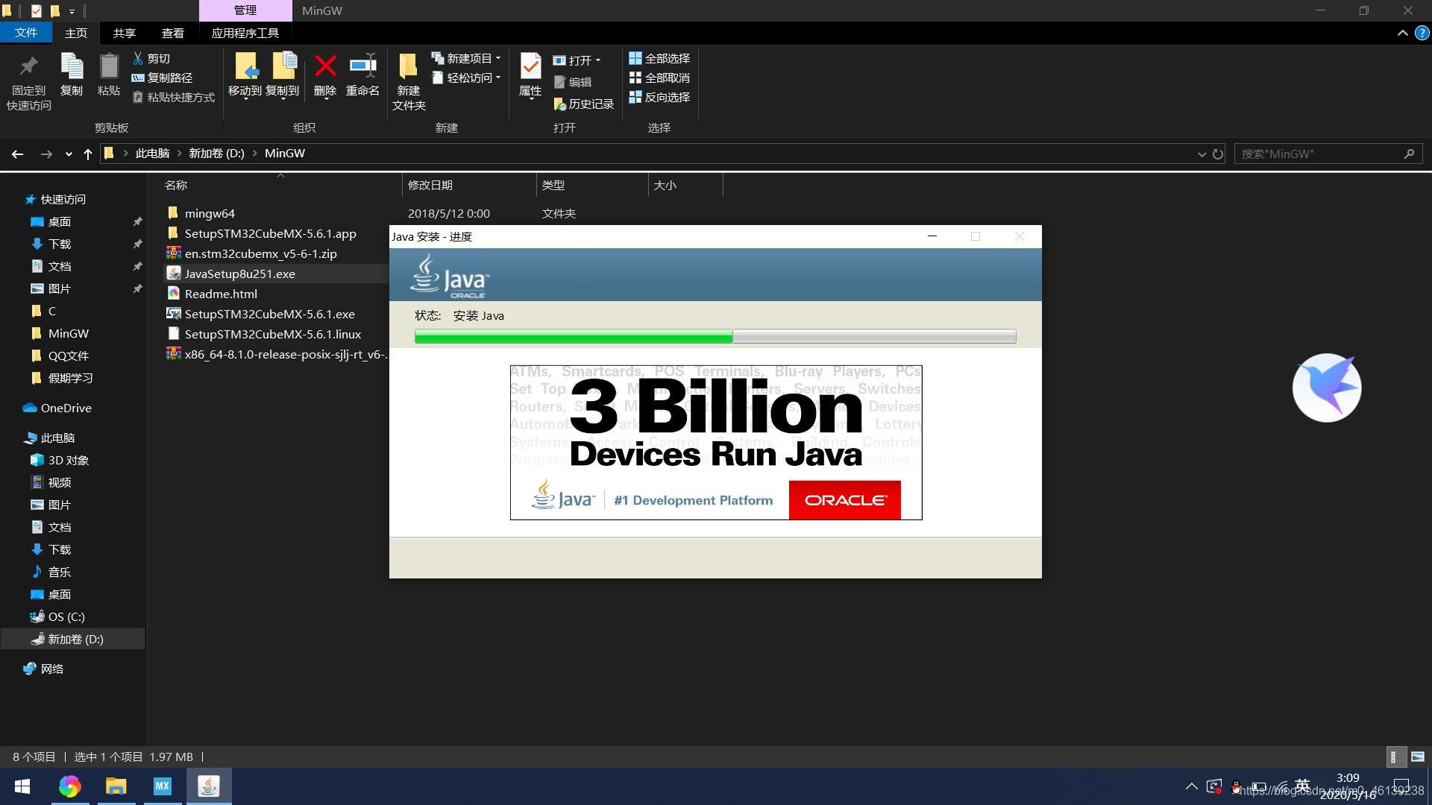Image resolution: width=1432 pixels, height=805 pixels.
Task: Open the 共享 menu item in ribbon
Action: [124, 33]
